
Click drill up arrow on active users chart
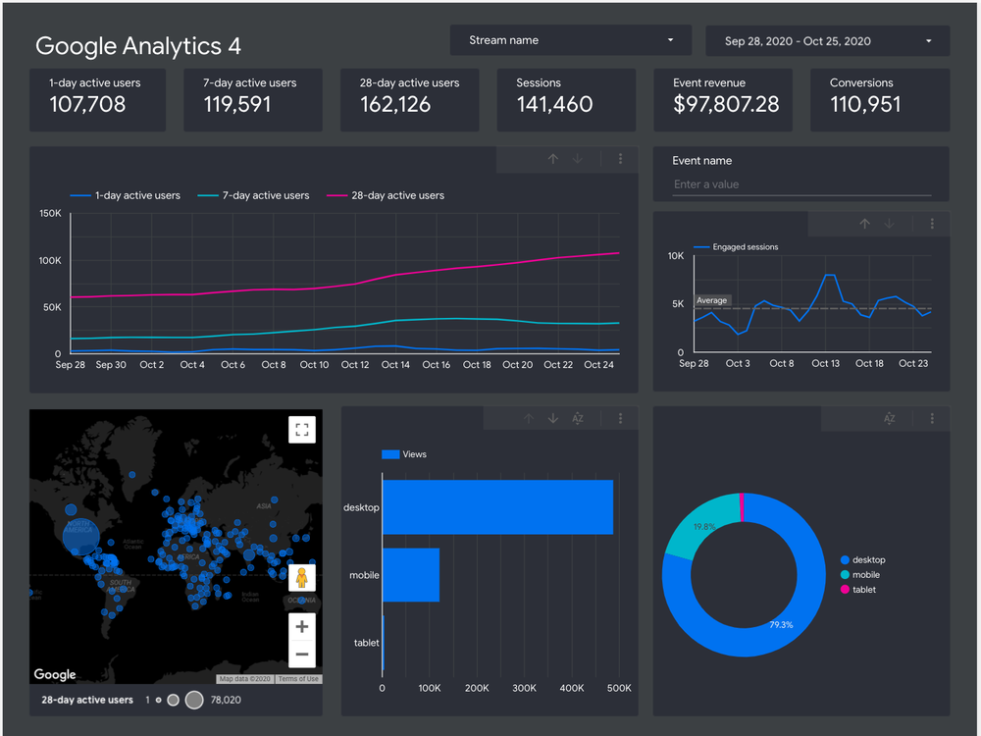[x=553, y=159]
